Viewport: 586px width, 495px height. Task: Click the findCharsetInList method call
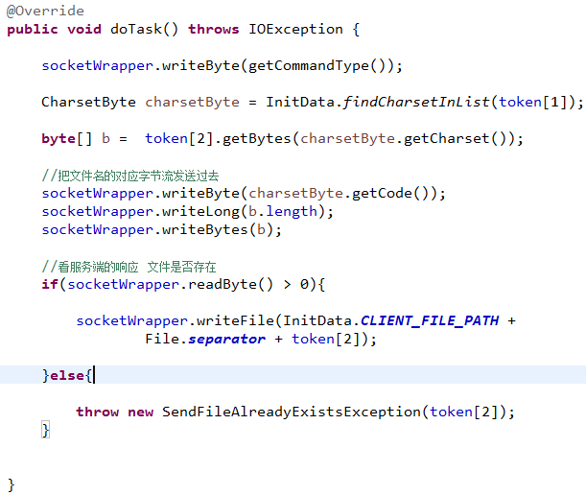[415, 102]
